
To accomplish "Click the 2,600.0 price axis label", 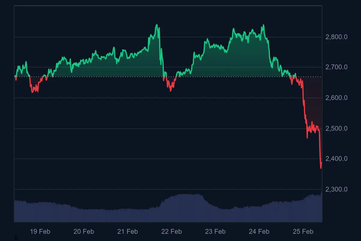I will pos(337,98).
